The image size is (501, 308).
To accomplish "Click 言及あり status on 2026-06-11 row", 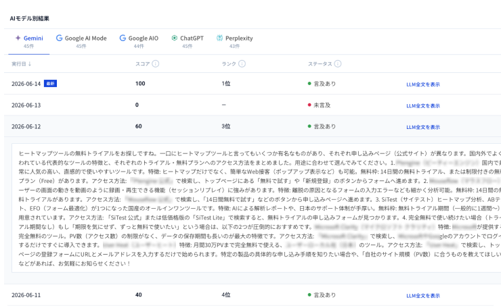I will [x=322, y=295].
